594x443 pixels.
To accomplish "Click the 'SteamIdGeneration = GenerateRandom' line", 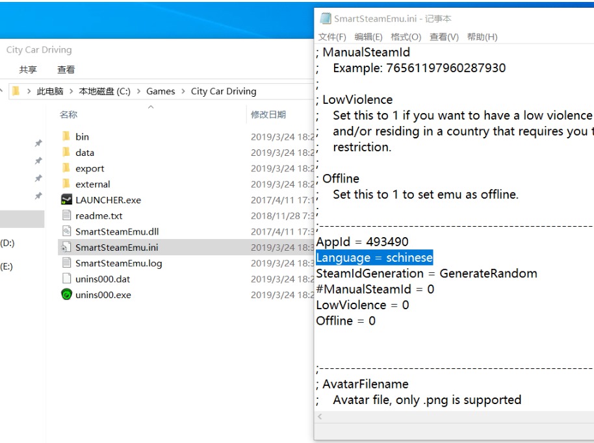I will pos(426,273).
